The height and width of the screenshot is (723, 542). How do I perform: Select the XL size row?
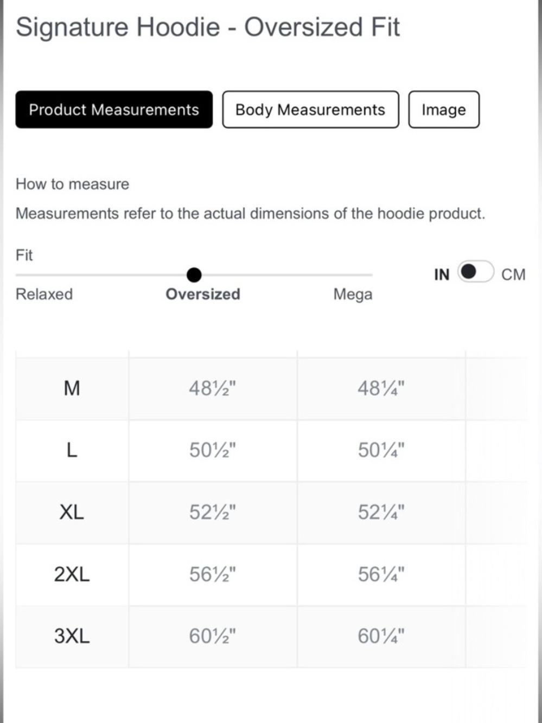point(271,512)
